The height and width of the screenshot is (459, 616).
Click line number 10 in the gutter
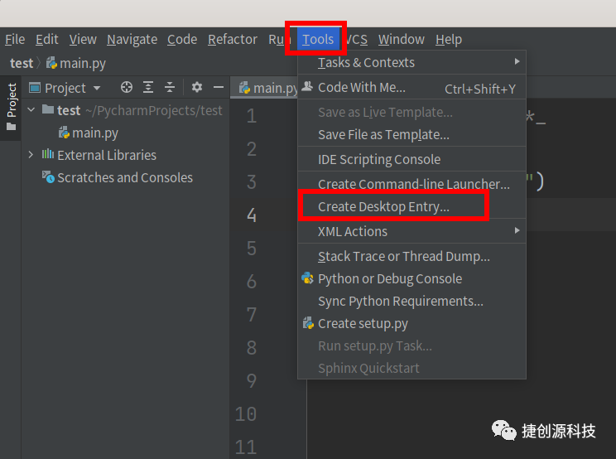click(x=246, y=413)
